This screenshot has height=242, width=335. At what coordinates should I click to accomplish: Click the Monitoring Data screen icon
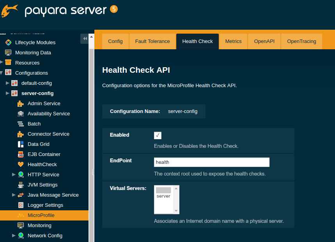pyautogui.click(x=8, y=53)
